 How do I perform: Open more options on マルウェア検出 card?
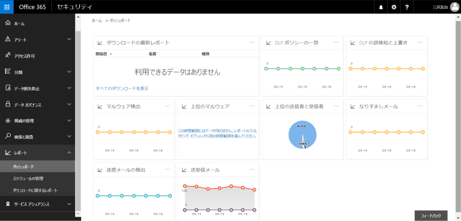click(x=167, y=106)
